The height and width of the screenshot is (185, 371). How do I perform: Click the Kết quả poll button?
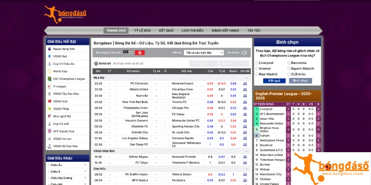coord(274,80)
